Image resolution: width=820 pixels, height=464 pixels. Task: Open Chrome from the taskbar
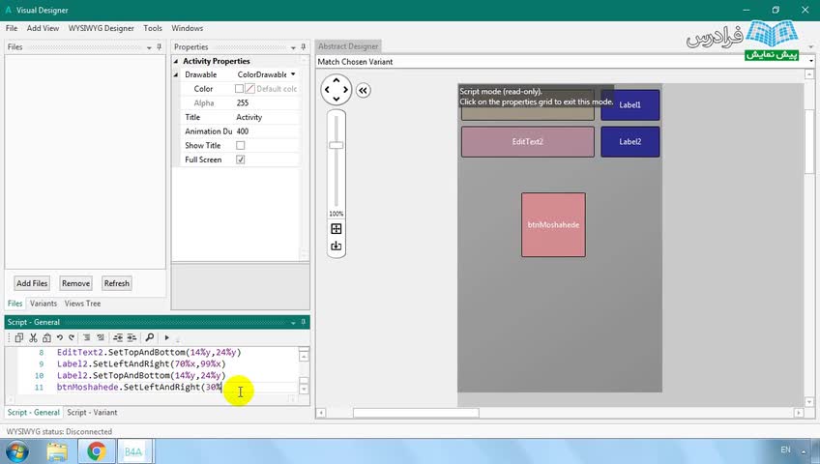[97, 450]
